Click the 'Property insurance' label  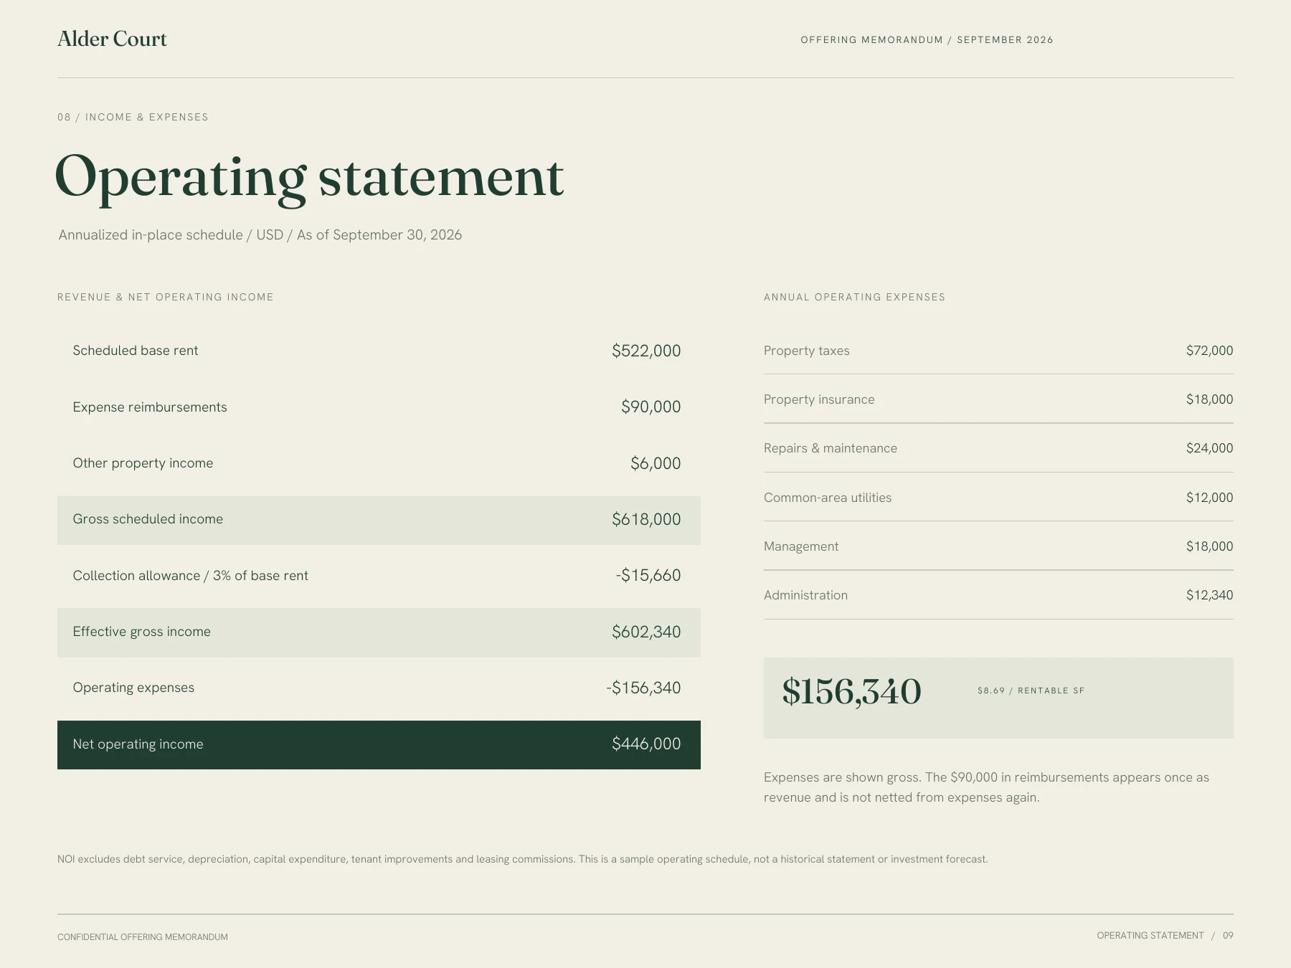(x=819, y=399)
